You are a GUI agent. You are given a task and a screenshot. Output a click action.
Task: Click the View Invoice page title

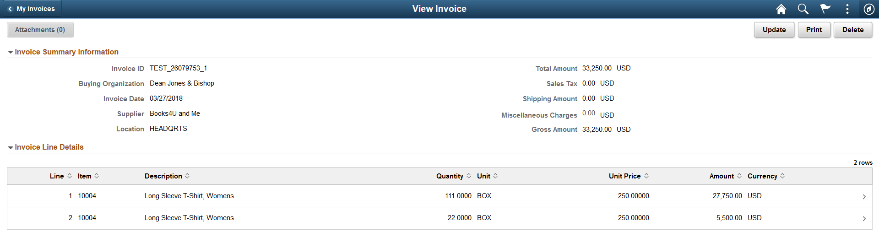click(439, 9)
